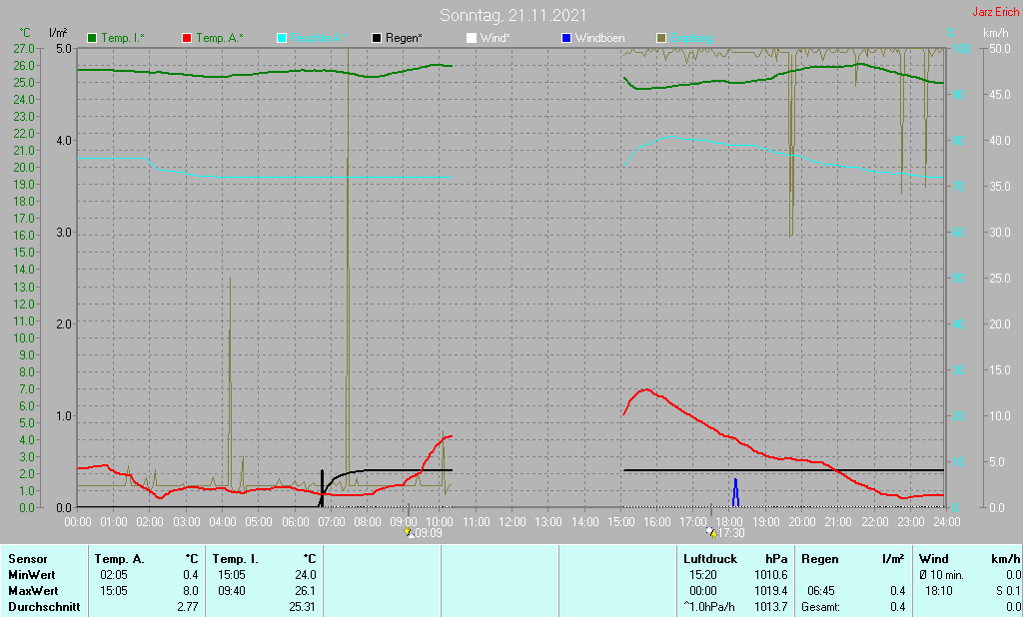Viewport: 1023px width, 617px height.
Task: Click the Gesamt: rain total label
Action: 821,607
